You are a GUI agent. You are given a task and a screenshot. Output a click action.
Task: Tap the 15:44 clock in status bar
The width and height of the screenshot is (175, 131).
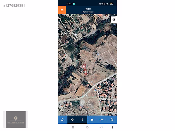pyautogui.click(x=69, y=4)
